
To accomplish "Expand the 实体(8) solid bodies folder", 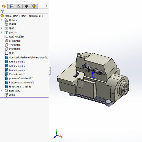I will (x=2, y=32).
